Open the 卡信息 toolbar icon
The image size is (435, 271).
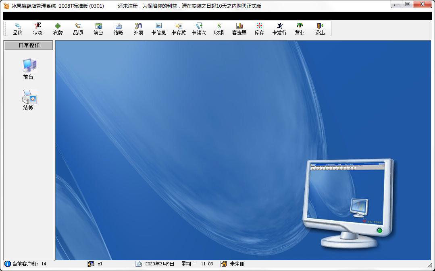[x=159, y=29]
